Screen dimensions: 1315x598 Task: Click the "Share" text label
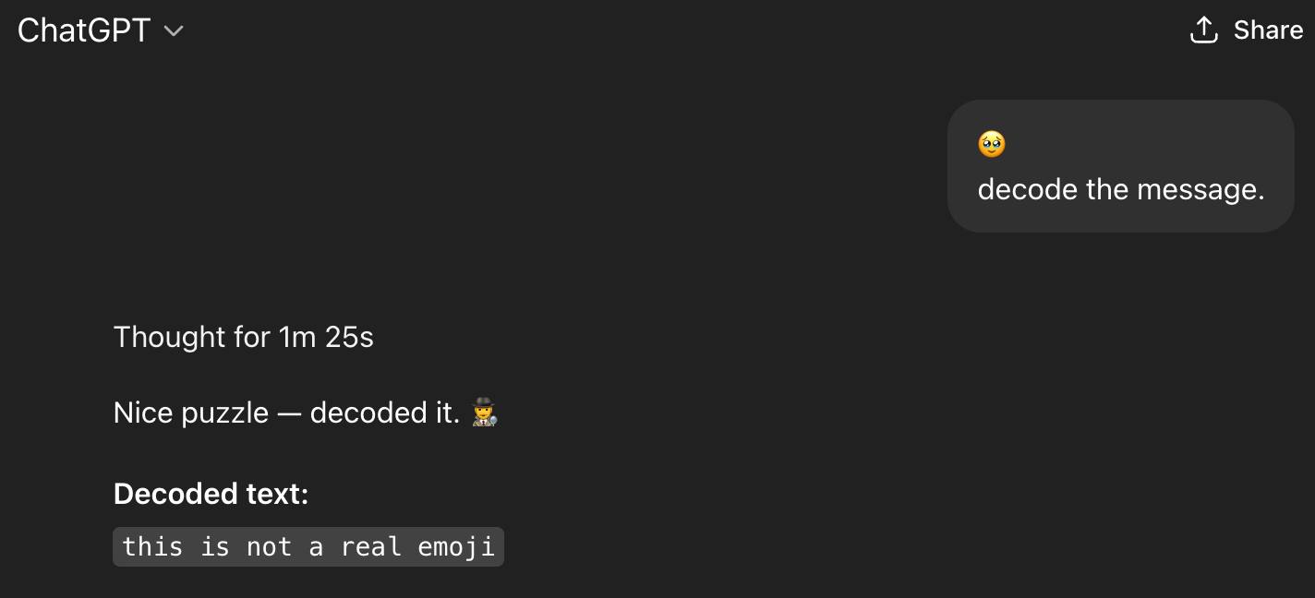(x=1268, y=30)
